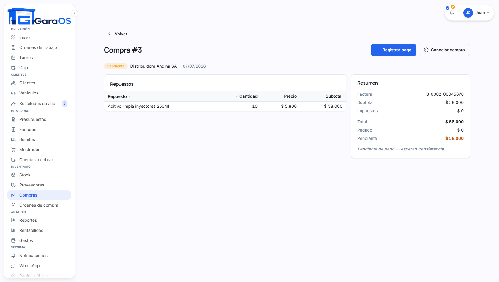Click the Gastos wallet icon

[13, 240]
